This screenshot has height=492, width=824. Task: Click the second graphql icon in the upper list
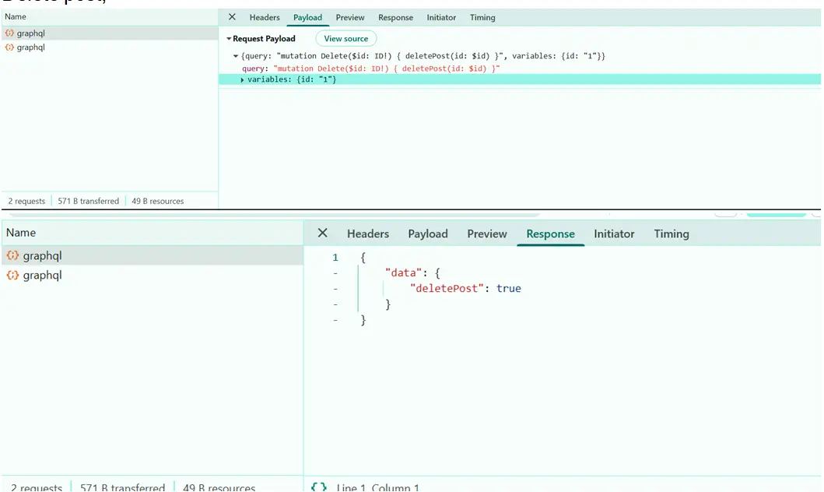pos(9,47)
